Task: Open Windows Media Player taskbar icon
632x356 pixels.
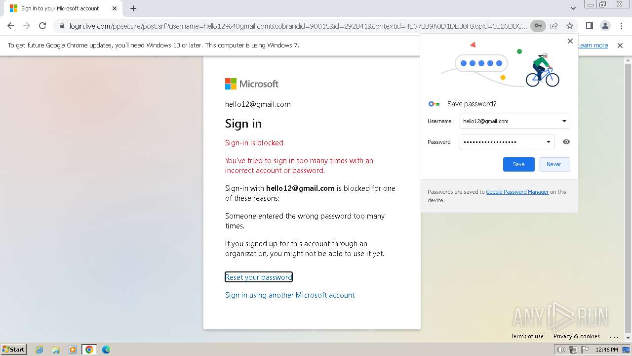Action: click(x=73, y=350)
